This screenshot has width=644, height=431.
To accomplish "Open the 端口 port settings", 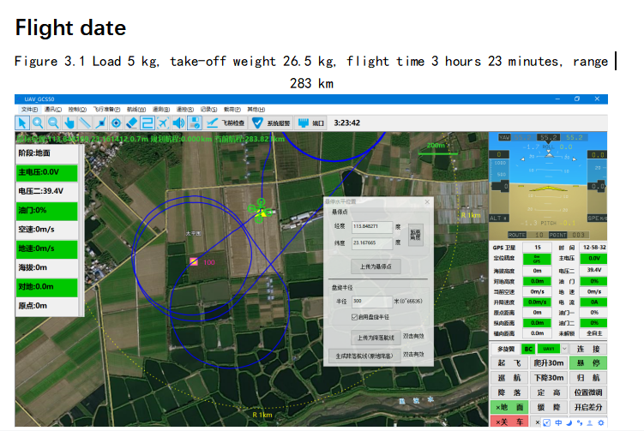I will (311, 123).
